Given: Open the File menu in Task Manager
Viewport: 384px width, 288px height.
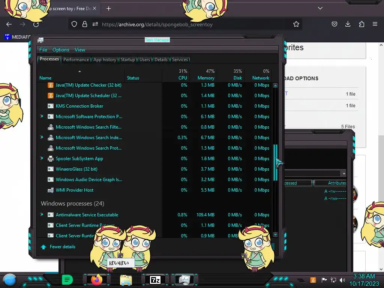Looking at the screenshot, I should [x=43, y=50].
